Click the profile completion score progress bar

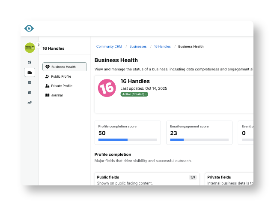pos(128,139)
